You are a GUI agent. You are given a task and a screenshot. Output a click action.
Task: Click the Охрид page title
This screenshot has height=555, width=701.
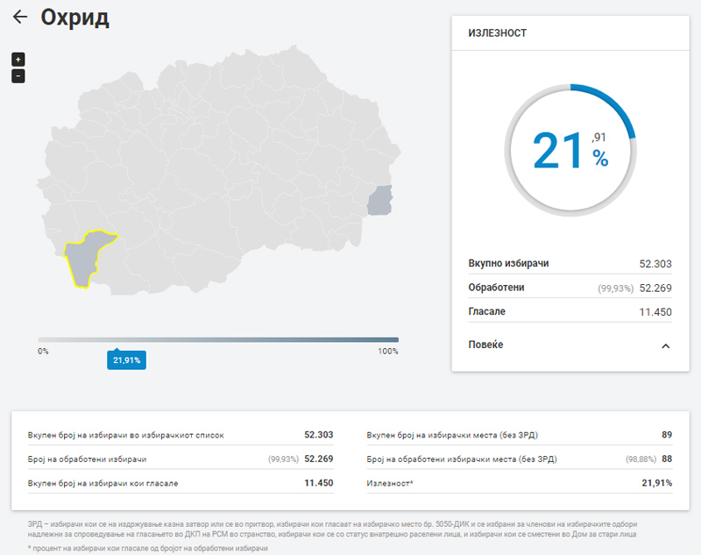click(x=75, y=18)
